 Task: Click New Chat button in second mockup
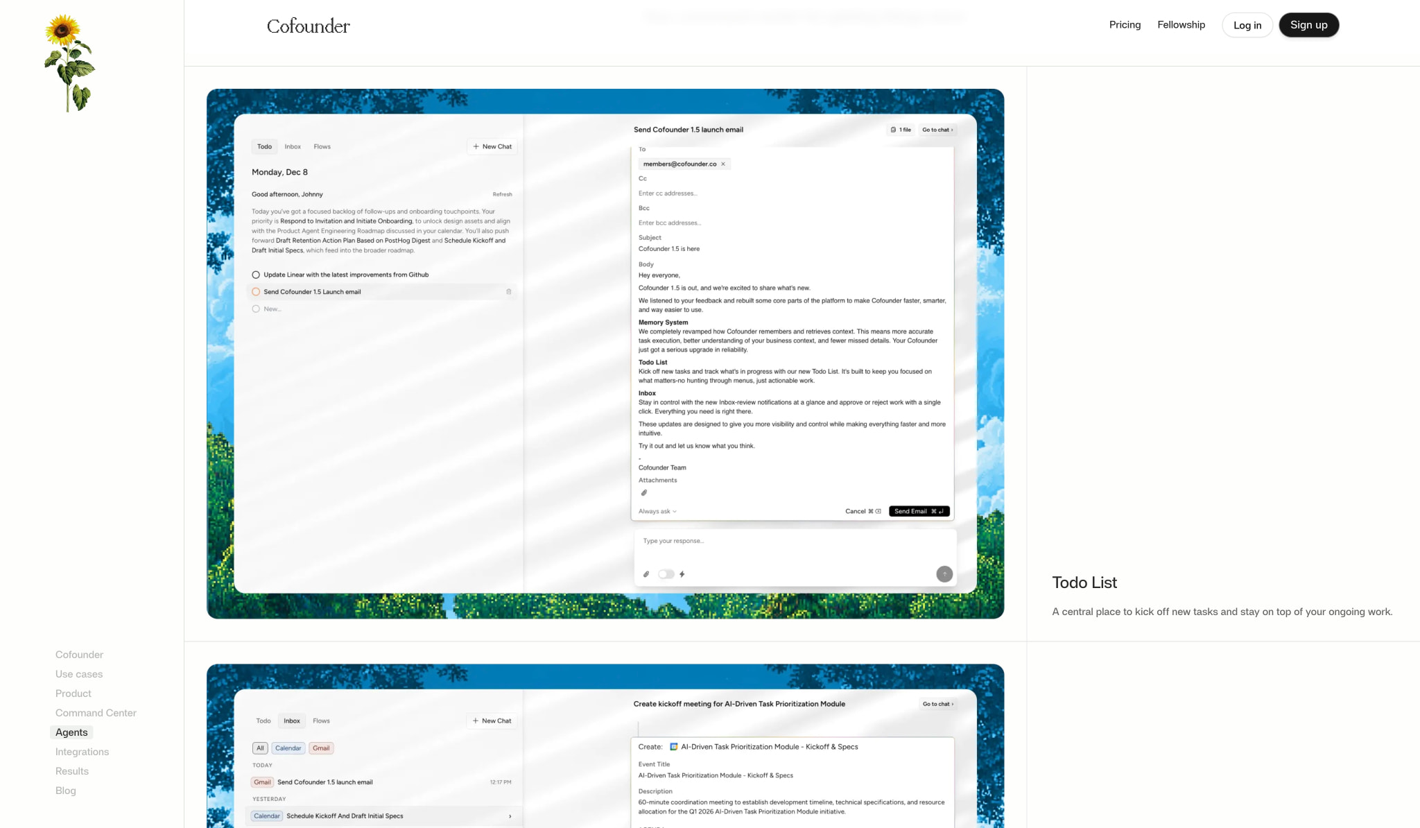492,721
